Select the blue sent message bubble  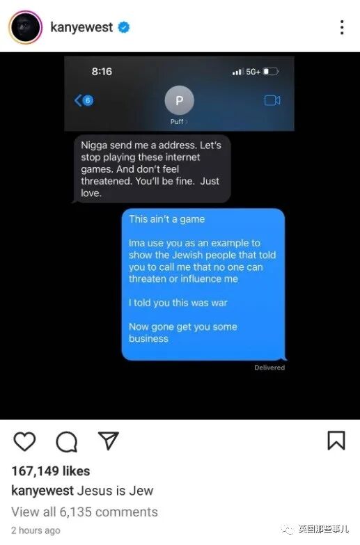pos(204,284)
